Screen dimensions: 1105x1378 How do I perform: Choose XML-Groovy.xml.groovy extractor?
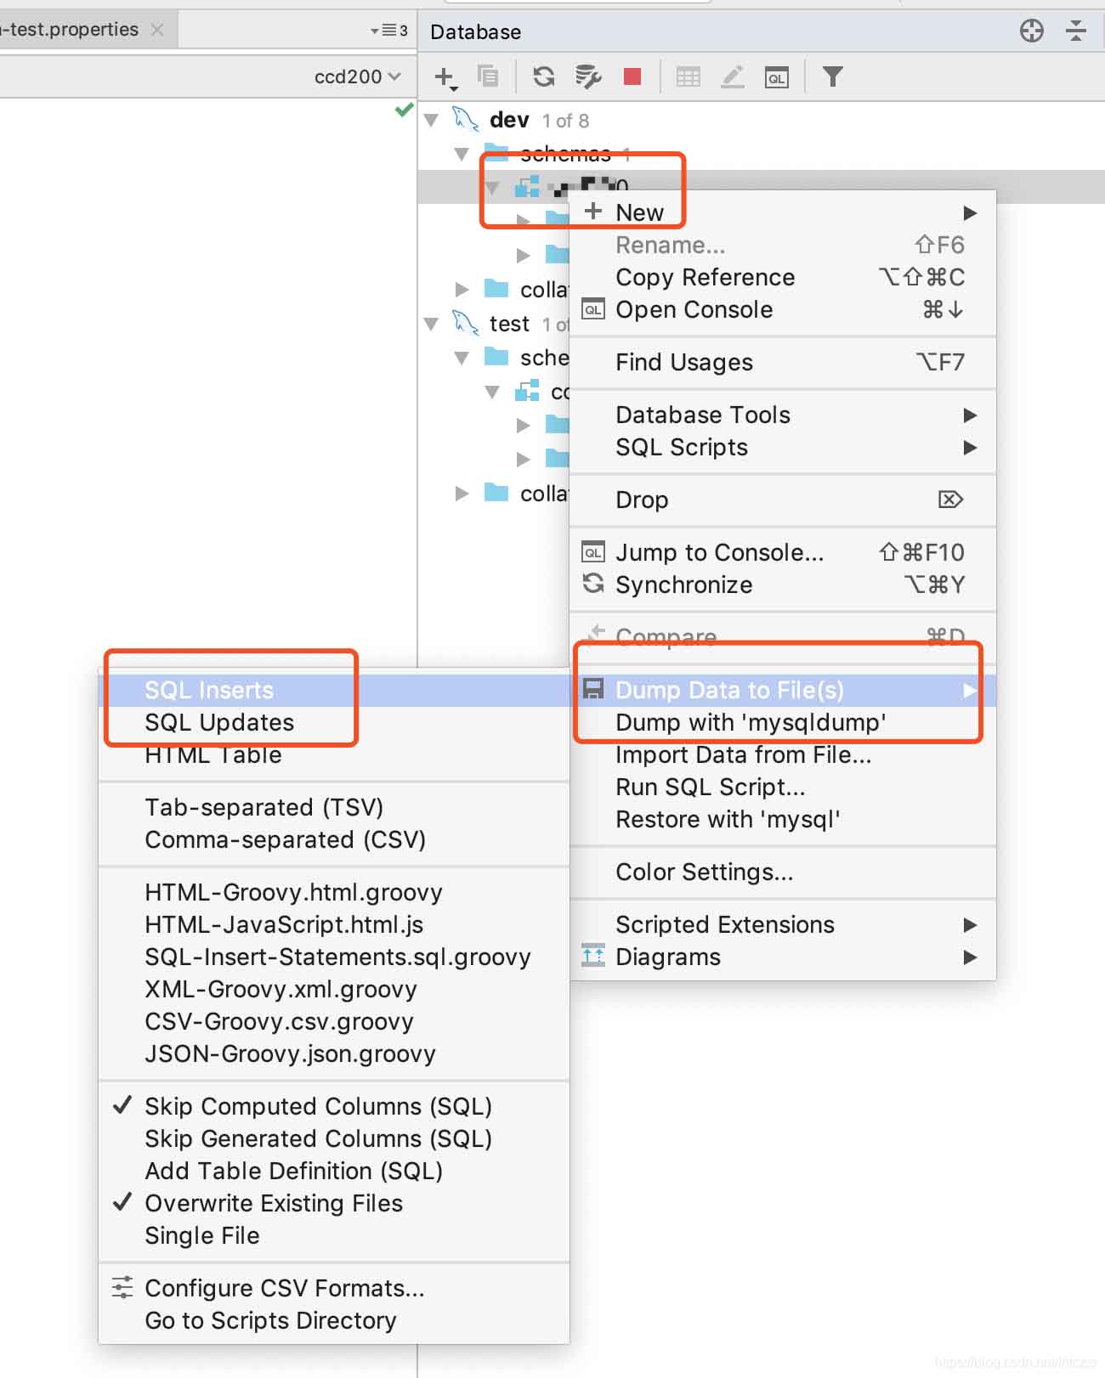[x=334, y=989]
